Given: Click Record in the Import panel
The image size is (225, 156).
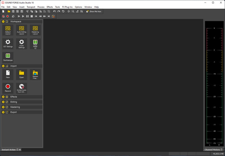Looking at the screenshot, I should [8, 88].
